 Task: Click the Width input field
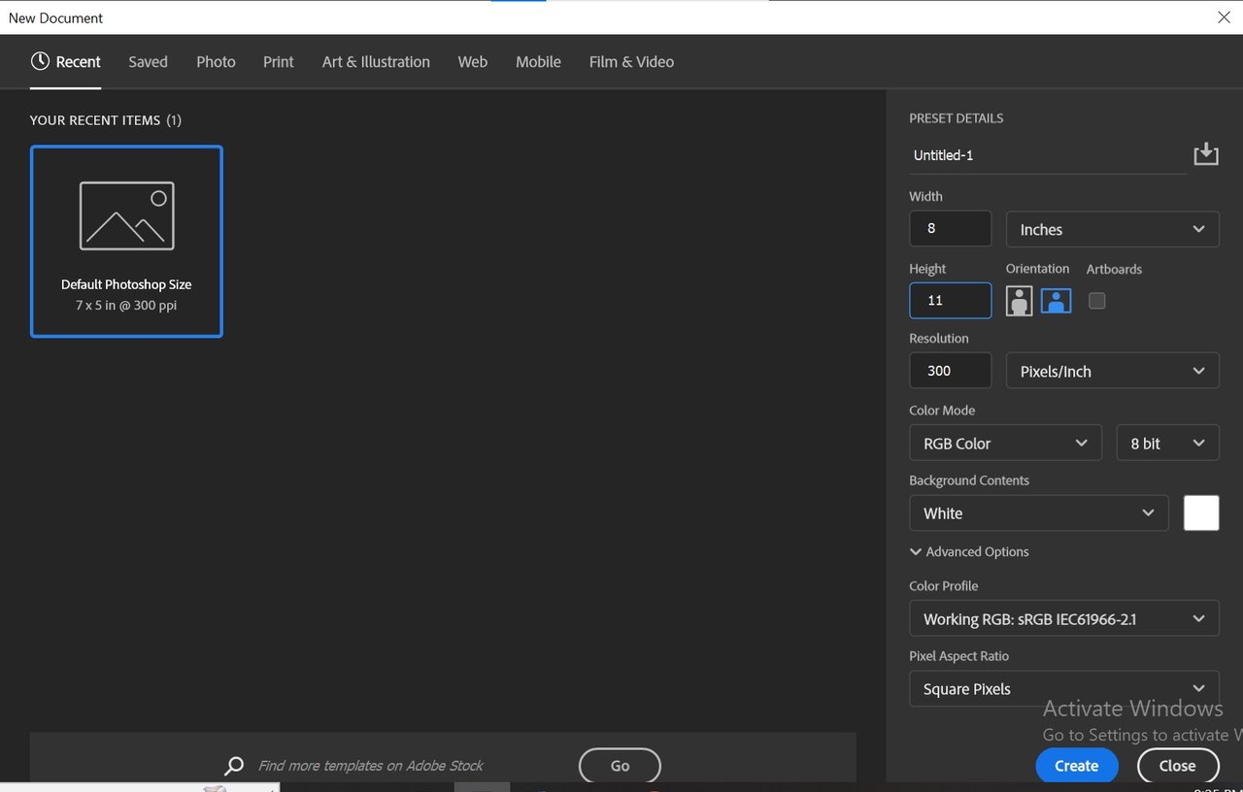point(950,229)
